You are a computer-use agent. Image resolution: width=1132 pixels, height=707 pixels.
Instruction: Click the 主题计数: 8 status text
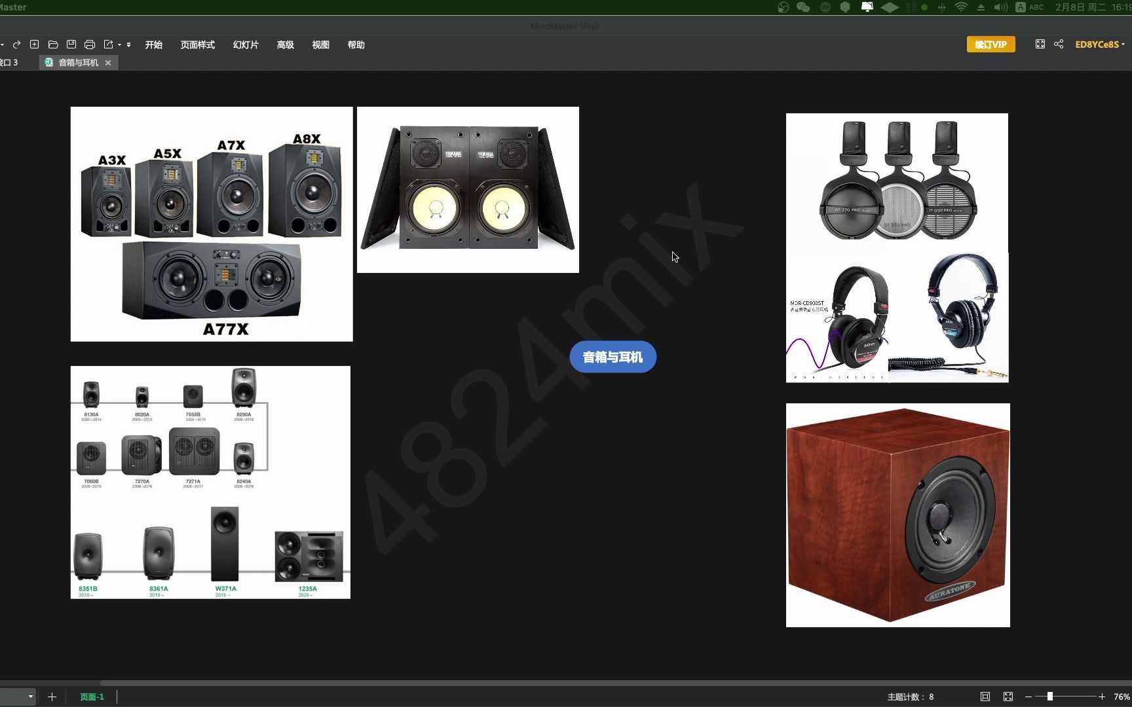tap(910, 697)
